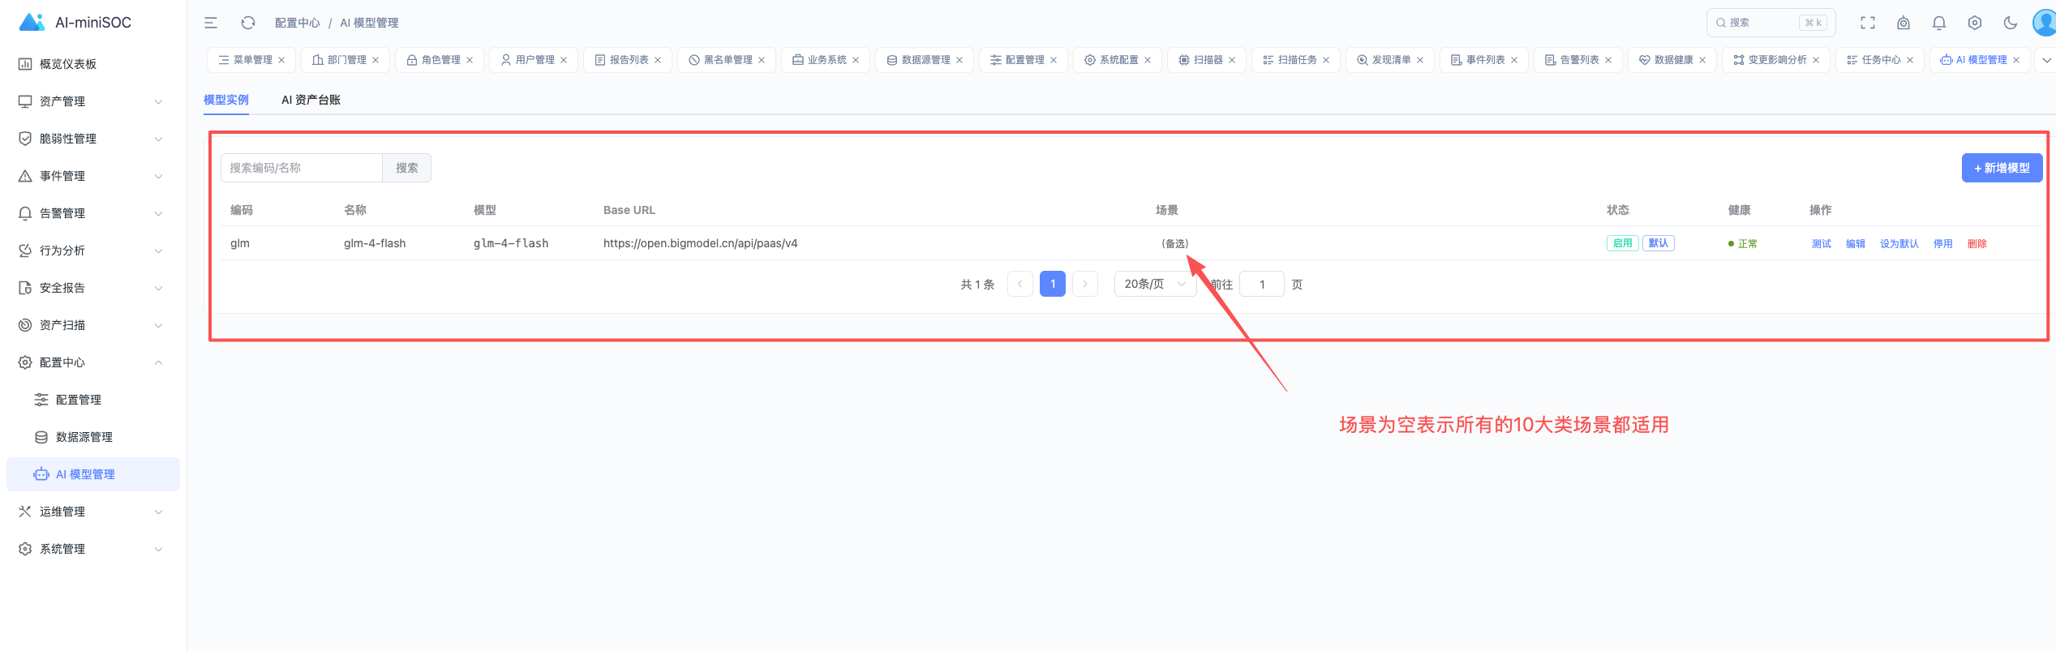2056x651 pixels.
Task: Click the global 搜索 box in the header
Action: point(1771,23)
